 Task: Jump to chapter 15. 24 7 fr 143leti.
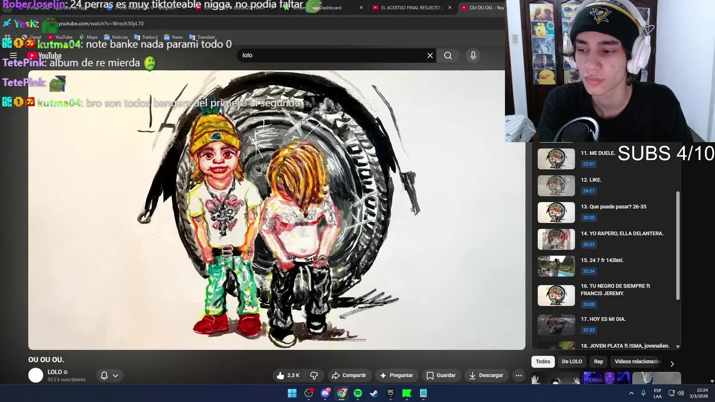[x=606, y=266]
